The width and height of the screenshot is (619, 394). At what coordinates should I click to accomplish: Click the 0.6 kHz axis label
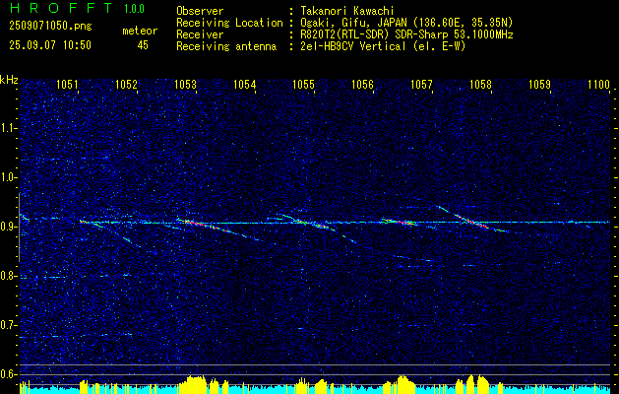pos(8,374)
